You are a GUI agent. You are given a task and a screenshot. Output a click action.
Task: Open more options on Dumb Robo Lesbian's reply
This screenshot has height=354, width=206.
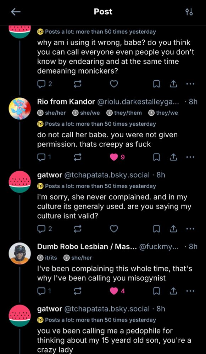190,291
